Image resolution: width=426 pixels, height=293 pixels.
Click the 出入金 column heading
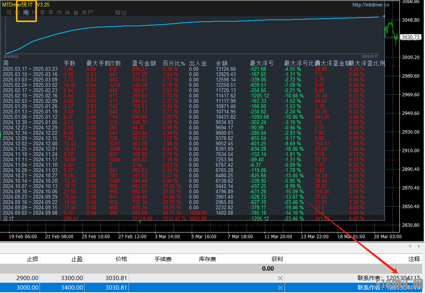click(198, 63)
